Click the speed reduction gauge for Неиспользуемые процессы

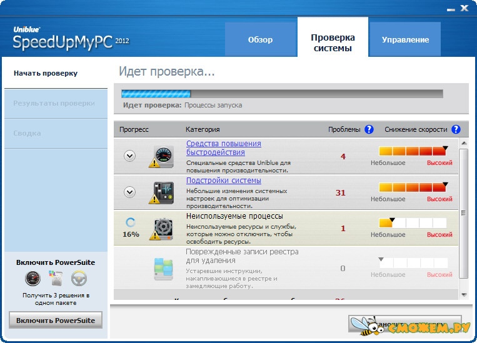(x=413, y=223)
